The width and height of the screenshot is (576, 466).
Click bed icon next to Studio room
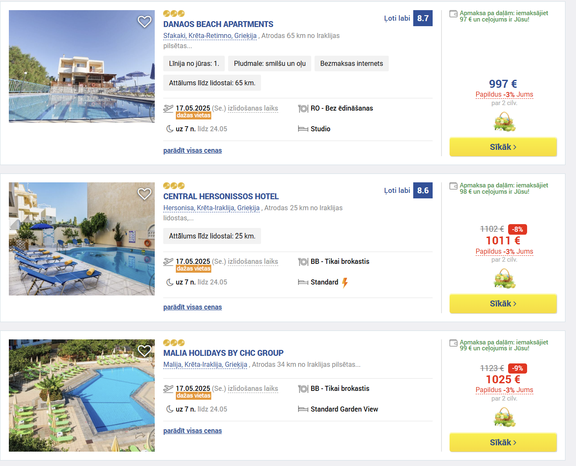point(303,129)
